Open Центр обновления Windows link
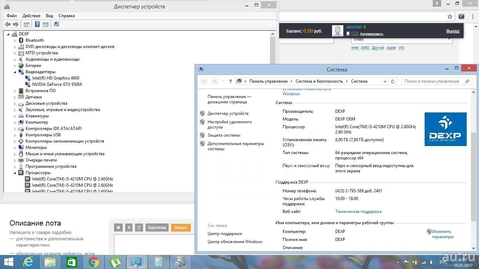This screenshot has height=269, width=479. pyautogui.click(x=235, y=242)
